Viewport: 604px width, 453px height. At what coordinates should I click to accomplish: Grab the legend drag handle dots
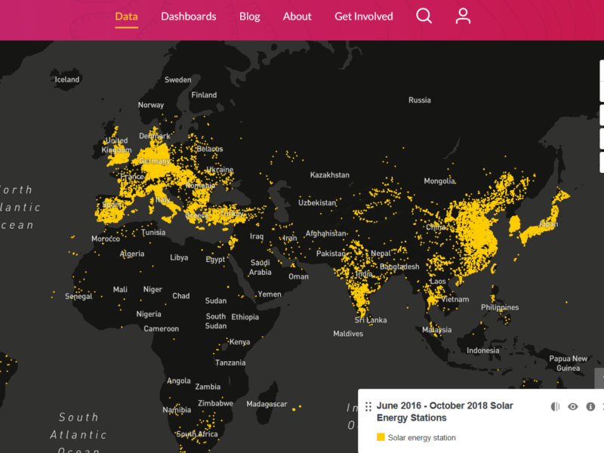(368, 406)
